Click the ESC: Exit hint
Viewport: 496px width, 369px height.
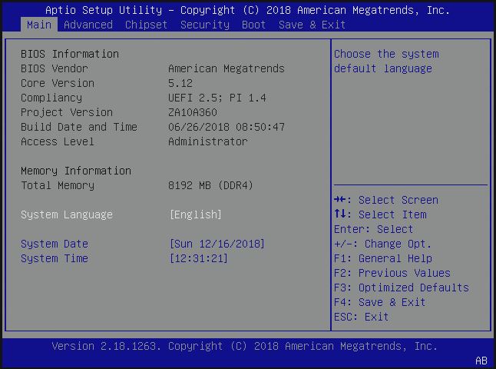click(362, 317)
